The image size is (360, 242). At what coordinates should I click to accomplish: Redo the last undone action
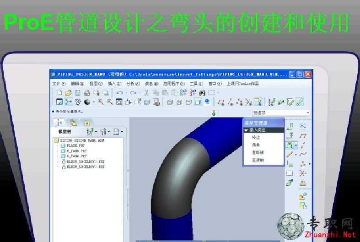[133, 93]
